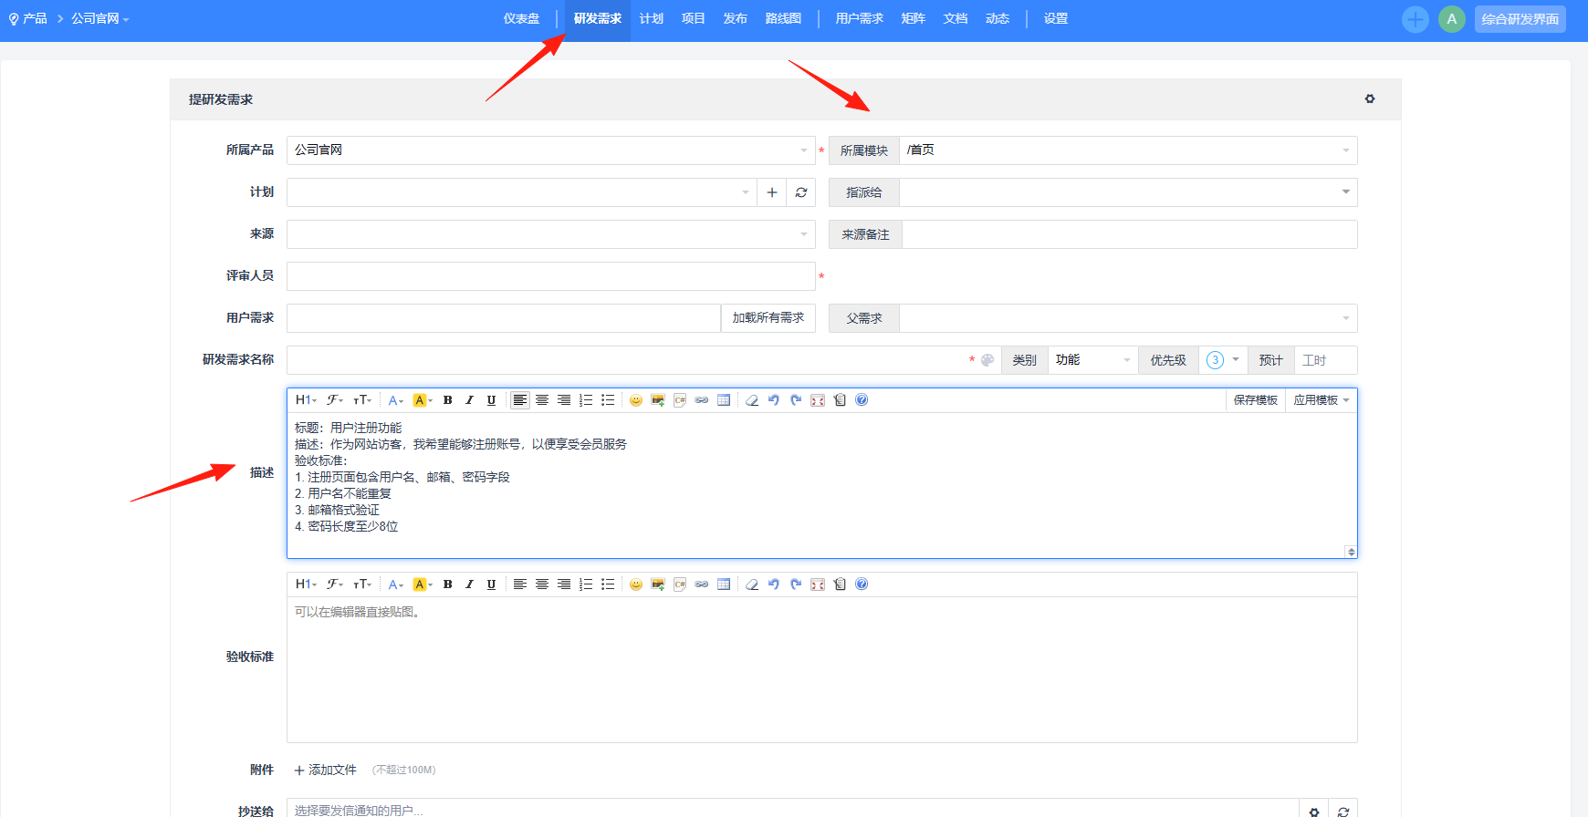
Task: Refresh the 计划 plan list
Action: click(x=801, y=192)
